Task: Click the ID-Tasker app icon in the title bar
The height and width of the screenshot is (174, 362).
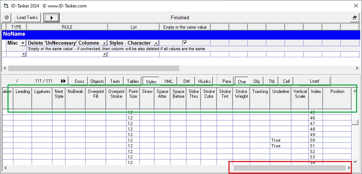Action: 6,6
